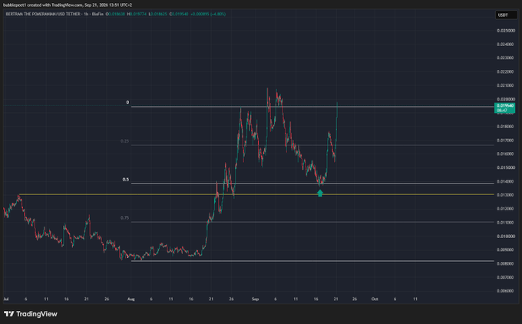Select the green up arrow marker

320,193
